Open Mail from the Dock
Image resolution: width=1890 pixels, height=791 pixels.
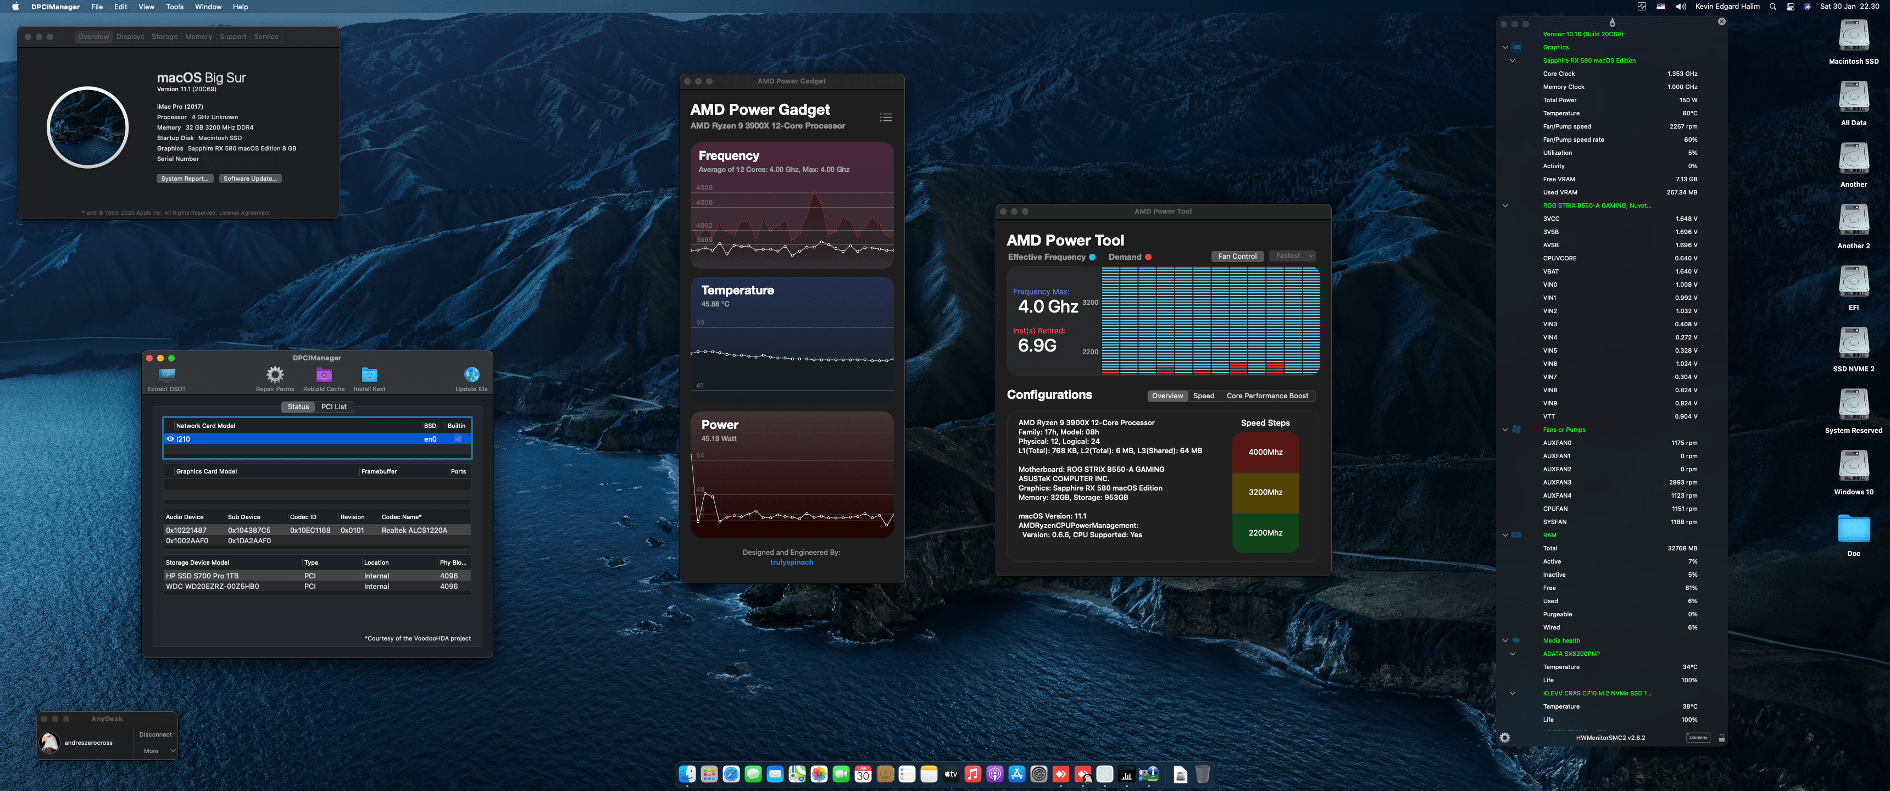[x=775, y=773]
